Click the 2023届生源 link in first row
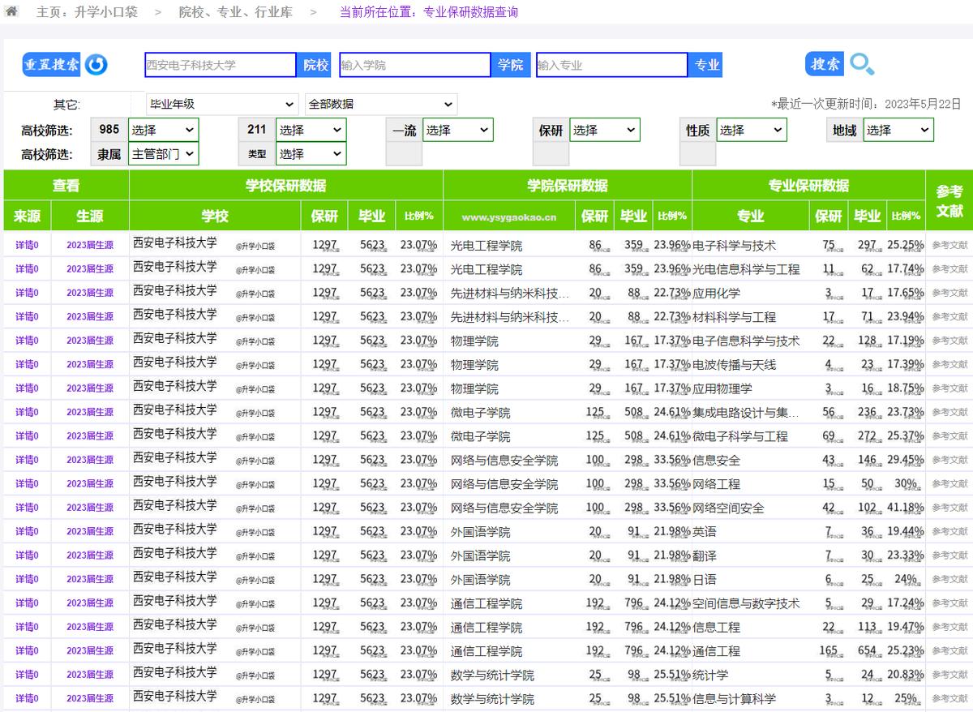The width and height of the screenshot is (973, 712). pos(89,245)
